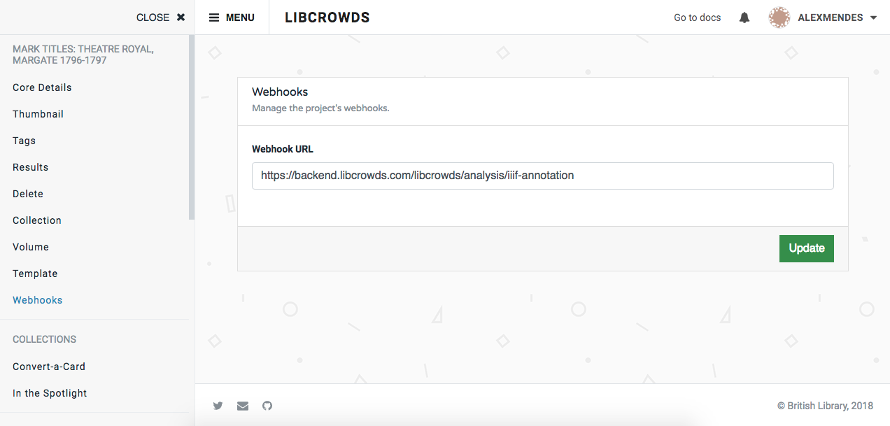The image size is (890, 426).
Task: Navigate to the Tags section
Action: point(24,140)
